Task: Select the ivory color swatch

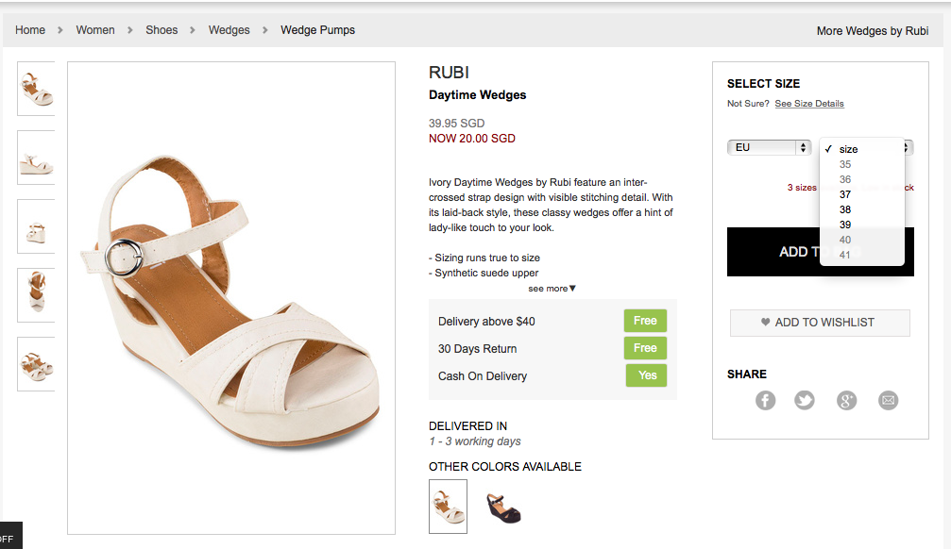Action: point(448,507)
